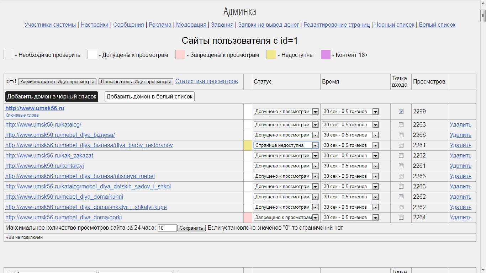Open time dropdown for ofisnaya_mebel row

350,176
